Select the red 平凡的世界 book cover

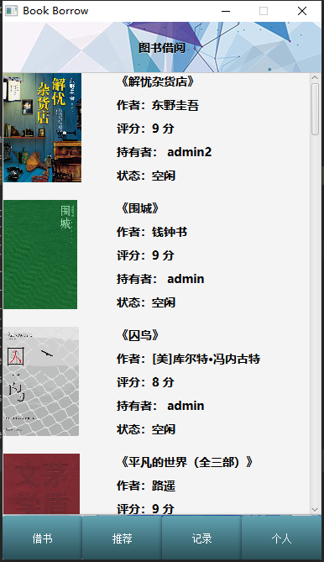pos(41,484)
